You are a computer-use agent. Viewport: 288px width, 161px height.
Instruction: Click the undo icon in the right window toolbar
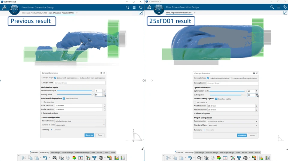[x=190, y=158]
